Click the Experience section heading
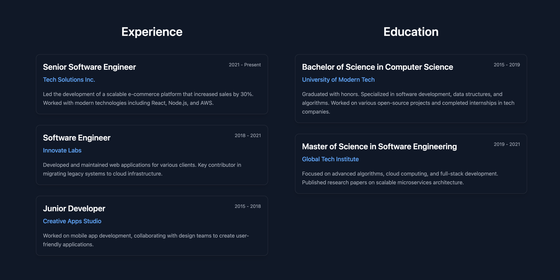Image resolution: width=560 pixels, height=280 pixels. [x=152, y=32]
